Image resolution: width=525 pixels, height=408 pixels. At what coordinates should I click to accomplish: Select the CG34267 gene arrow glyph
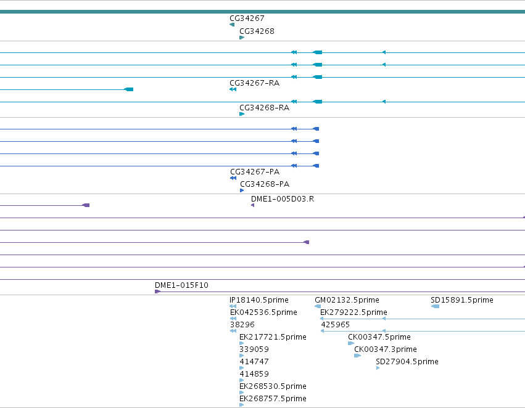tap(232, 25)
